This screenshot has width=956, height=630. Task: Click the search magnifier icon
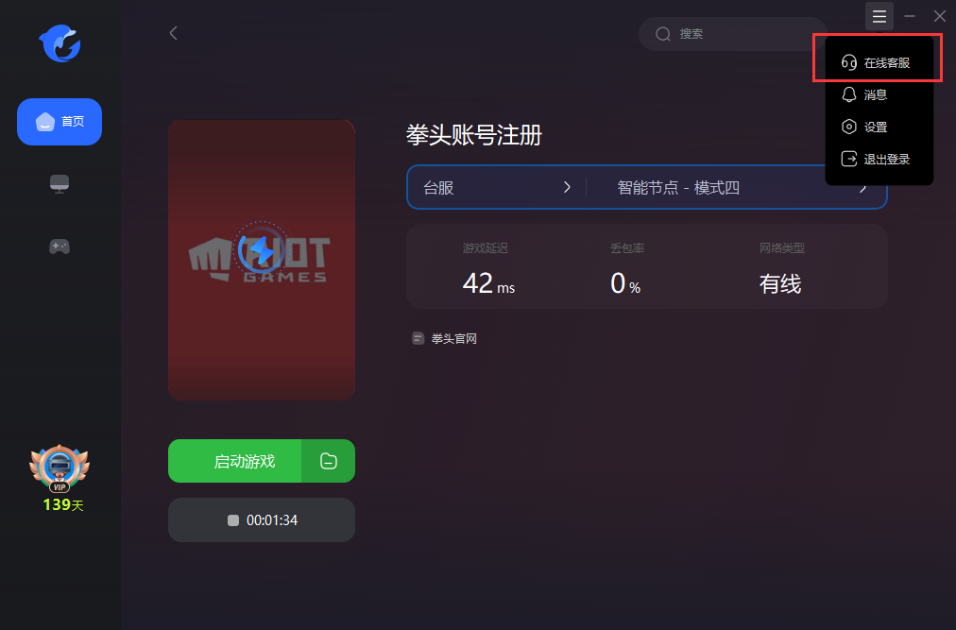pyautogui.click(x=663, y=34)
